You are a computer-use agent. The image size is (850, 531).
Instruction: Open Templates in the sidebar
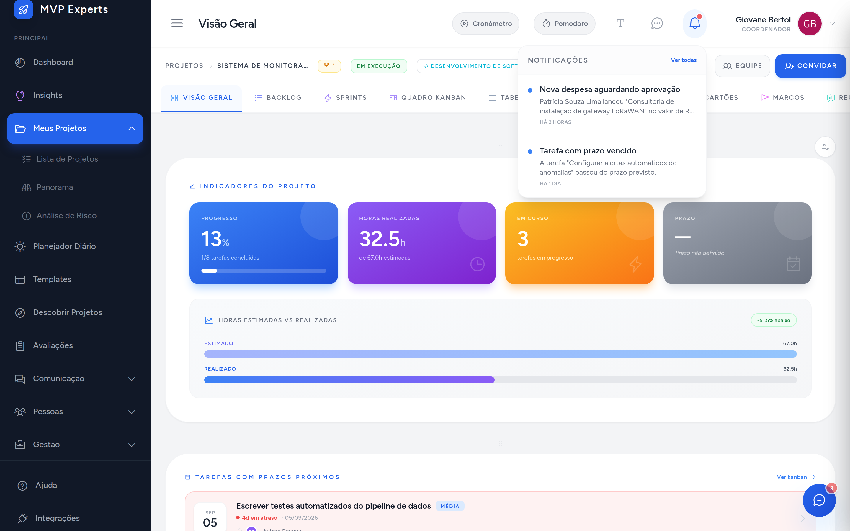(76, 279)
